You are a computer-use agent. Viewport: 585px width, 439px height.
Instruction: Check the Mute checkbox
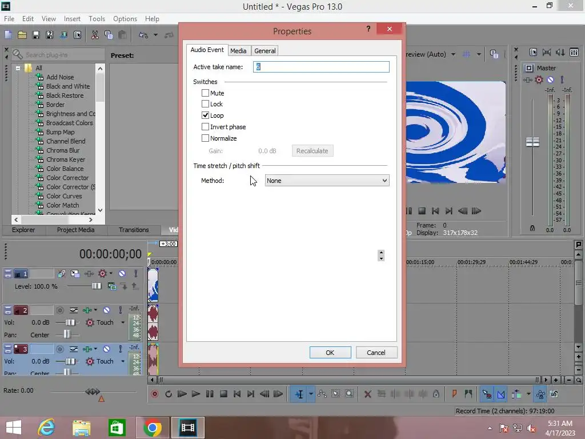(205, 93)
